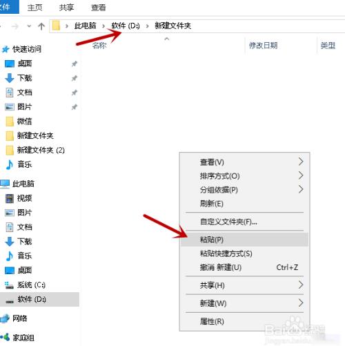Choose 刷新(E) from context menu
The width and height of the screenshot is (345, 346).
point(244,204)
